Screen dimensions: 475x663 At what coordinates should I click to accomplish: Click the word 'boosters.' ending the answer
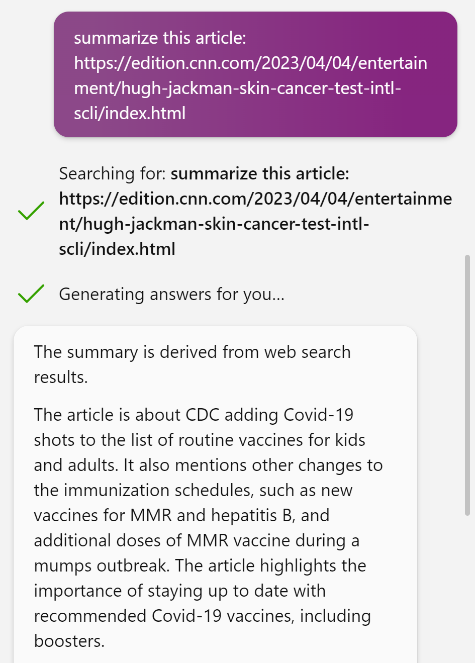69,641
